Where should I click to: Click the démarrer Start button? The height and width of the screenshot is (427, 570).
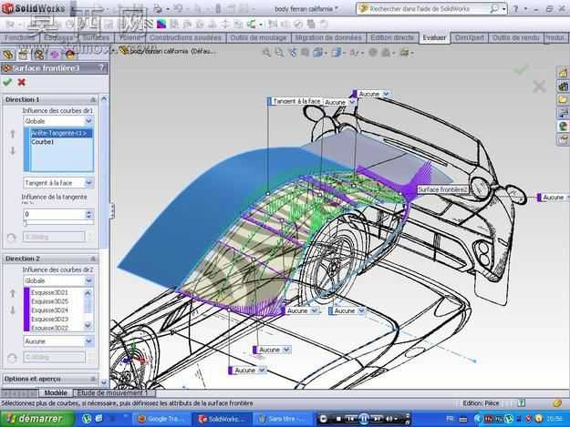tap(36, 419)
